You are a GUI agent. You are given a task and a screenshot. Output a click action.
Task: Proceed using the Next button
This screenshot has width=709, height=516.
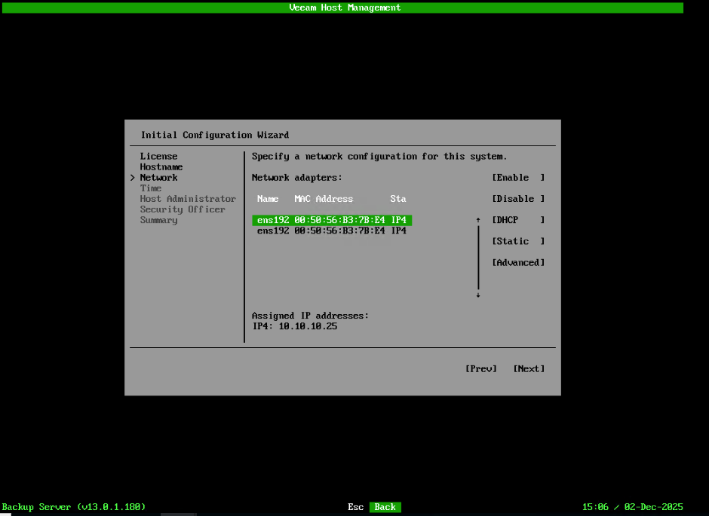tap(528, 368)
